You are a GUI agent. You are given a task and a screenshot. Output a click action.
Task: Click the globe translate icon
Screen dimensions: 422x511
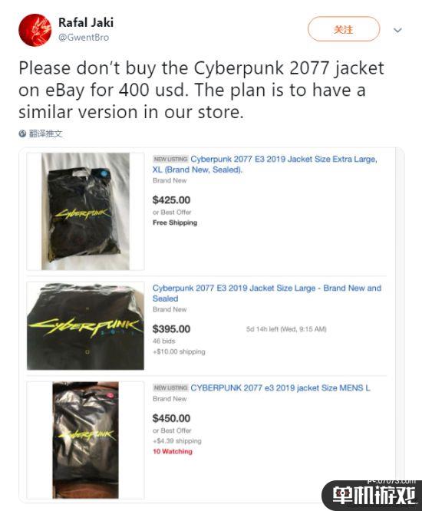(x=22, y=134)
